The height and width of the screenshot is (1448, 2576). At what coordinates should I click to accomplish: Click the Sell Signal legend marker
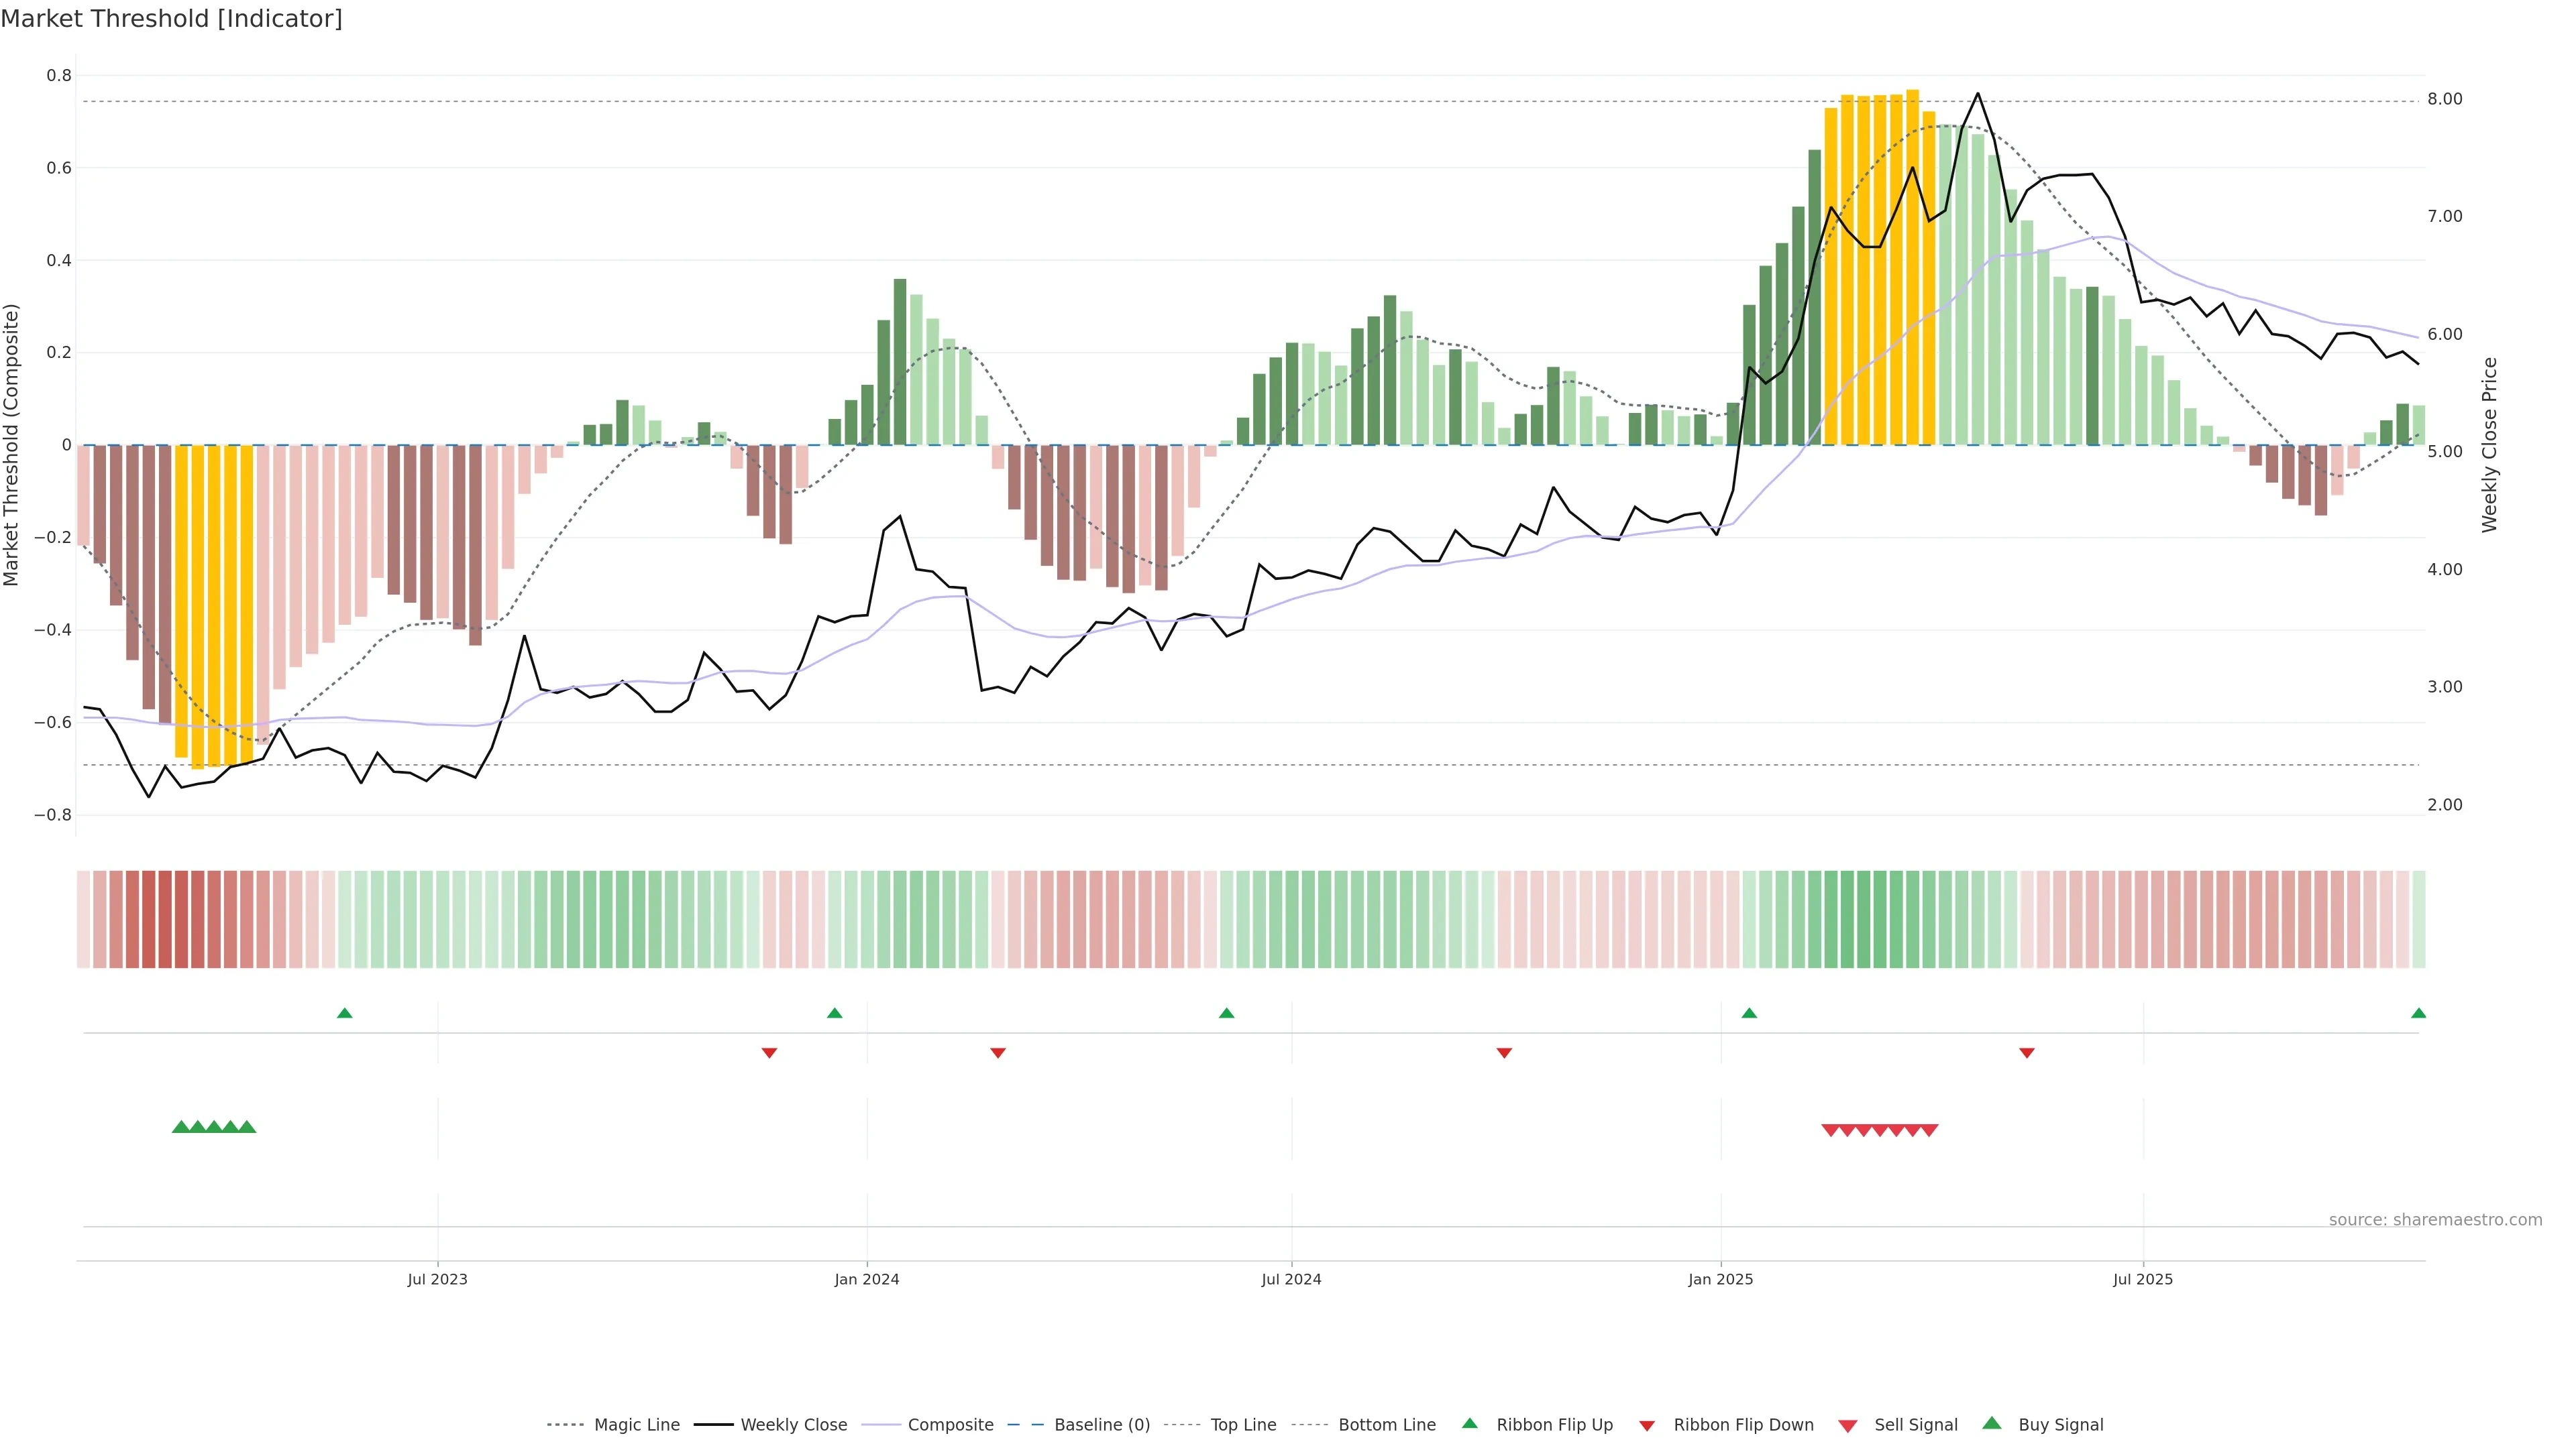pos(1847,1426)
